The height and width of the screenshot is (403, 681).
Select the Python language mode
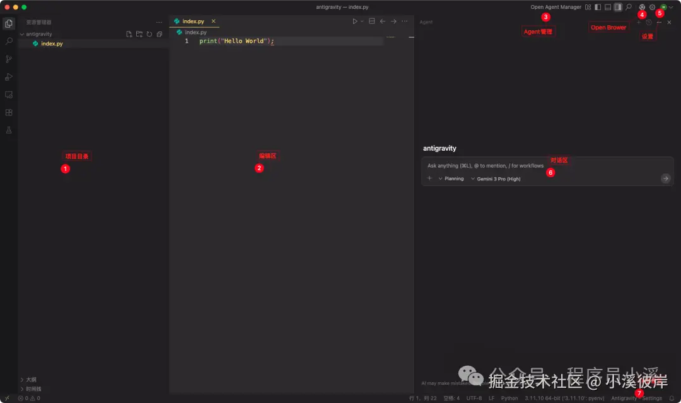(x=509, y=398)
